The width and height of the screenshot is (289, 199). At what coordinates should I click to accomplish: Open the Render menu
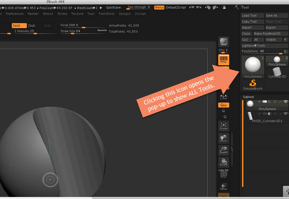point(33,14)
